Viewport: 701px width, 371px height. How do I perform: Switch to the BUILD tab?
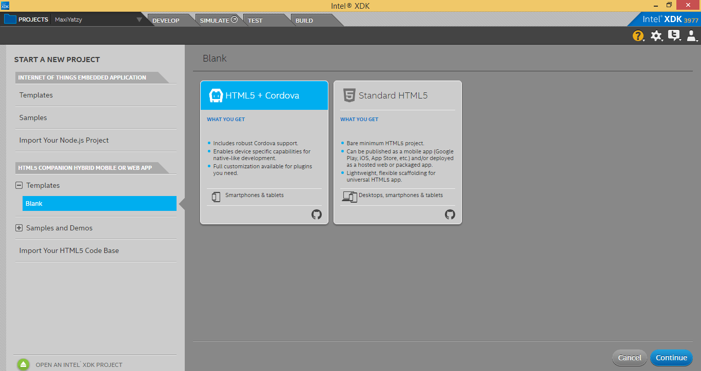[x=304, y=21]
